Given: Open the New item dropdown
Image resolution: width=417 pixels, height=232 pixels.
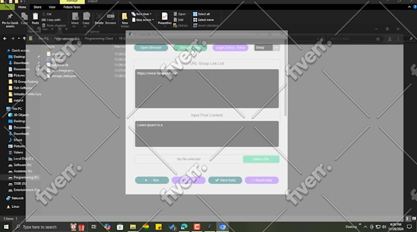Looking at the screenshot, I should tap(142, 14).
